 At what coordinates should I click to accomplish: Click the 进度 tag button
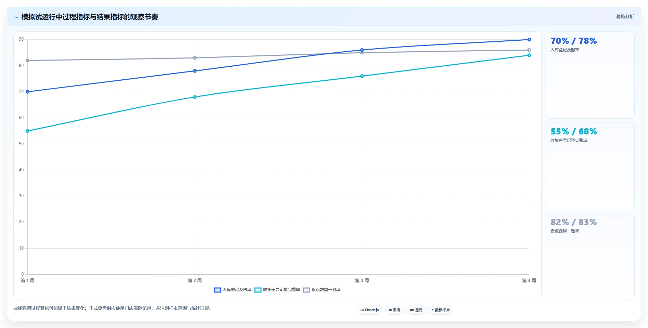coord(416,310)
